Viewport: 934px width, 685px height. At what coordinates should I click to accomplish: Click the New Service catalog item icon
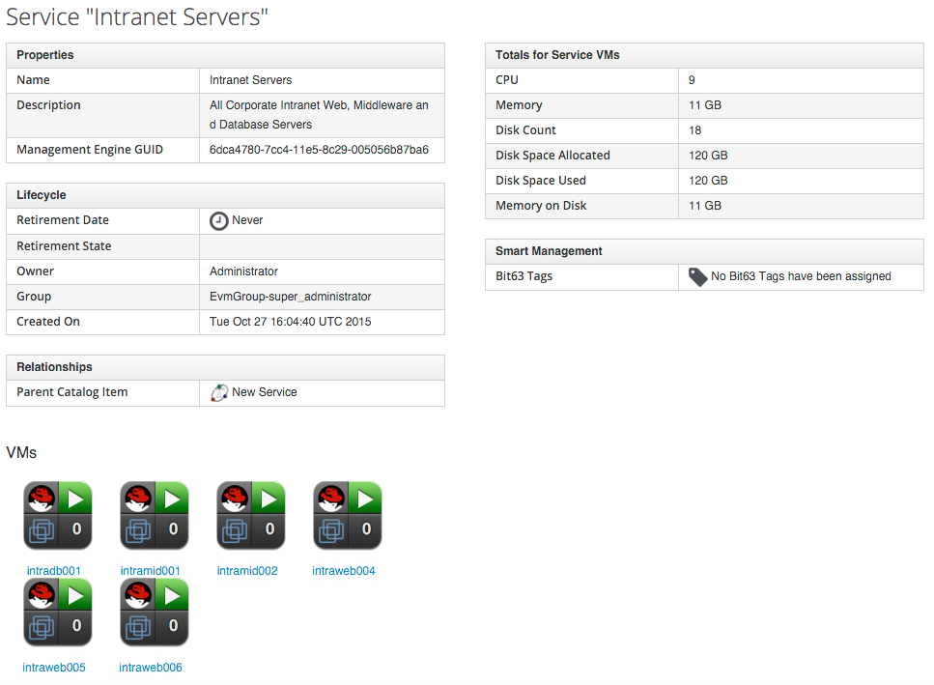tap(219, 393)
